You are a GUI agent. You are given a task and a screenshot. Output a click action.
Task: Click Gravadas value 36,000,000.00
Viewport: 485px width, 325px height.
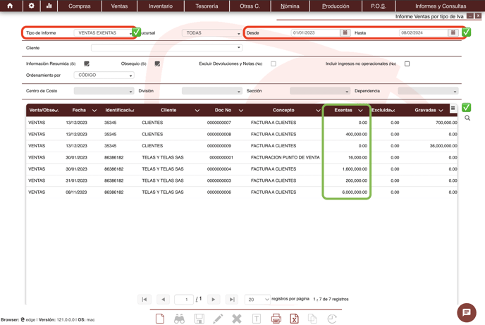click(443, 146)
